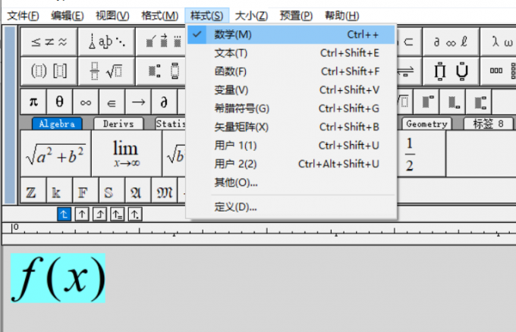The height and width of the screenshot is (332, 516).
Task: Select the first tab-stop alignment button
Action: point(64,215)
